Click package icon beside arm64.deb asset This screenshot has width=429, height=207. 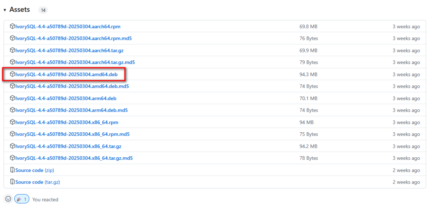pos(12,98)
